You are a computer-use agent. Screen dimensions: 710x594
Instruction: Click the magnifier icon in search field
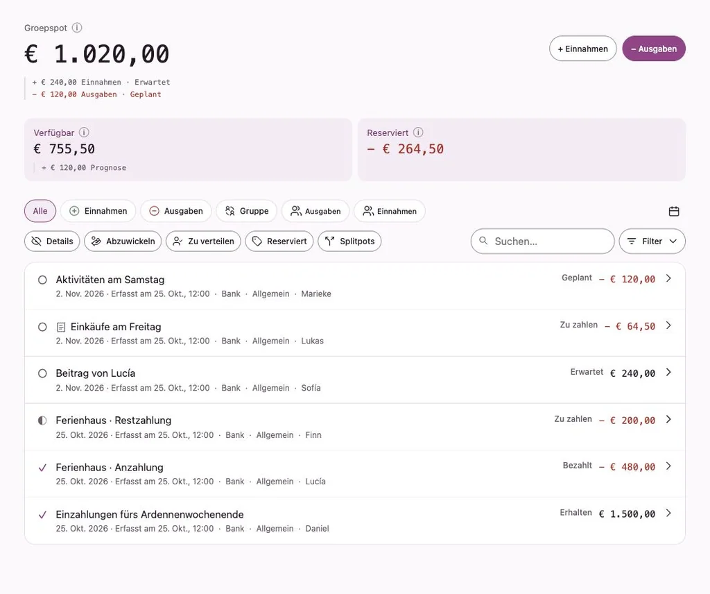483,241
